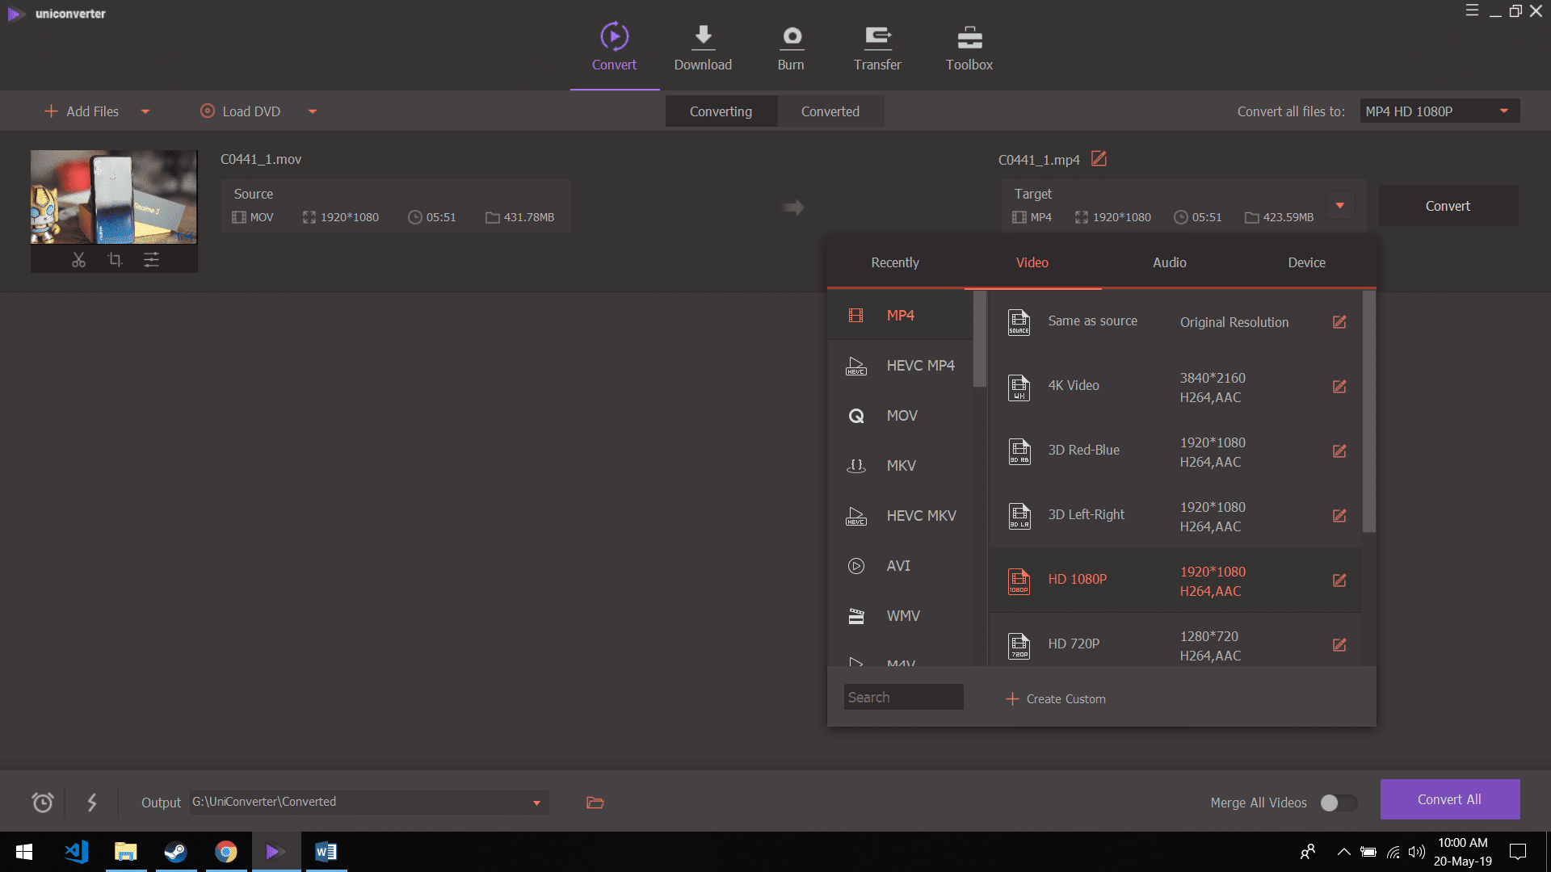Click the format search field
Image resolution: width=1551 pixels, height=872 pixels.
[902, 697]
